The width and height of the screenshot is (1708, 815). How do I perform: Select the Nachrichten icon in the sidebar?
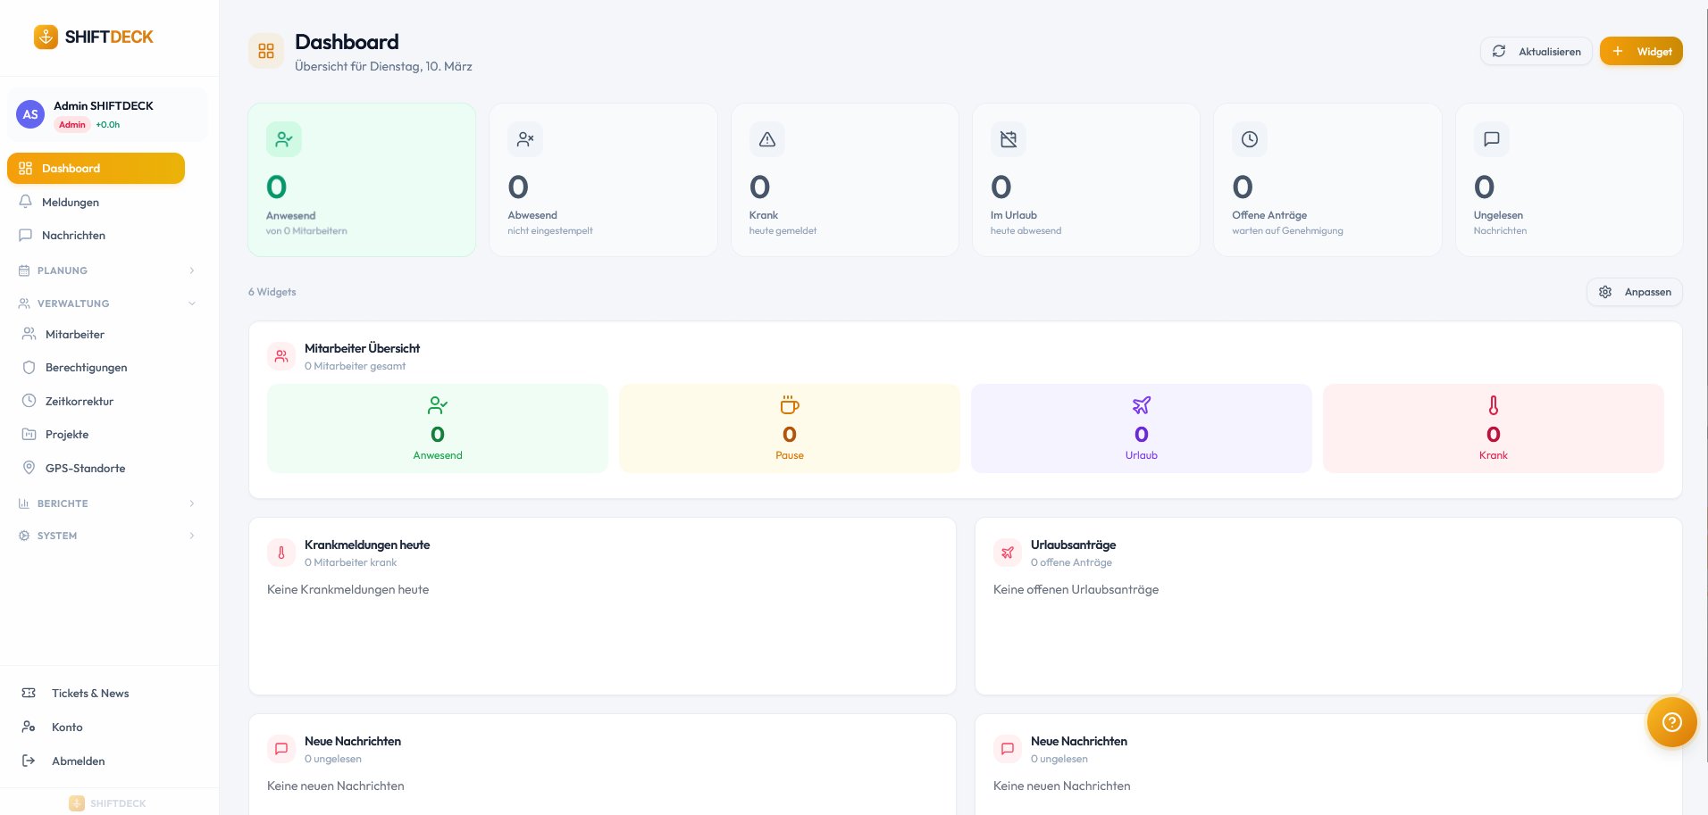pos(26,235)
